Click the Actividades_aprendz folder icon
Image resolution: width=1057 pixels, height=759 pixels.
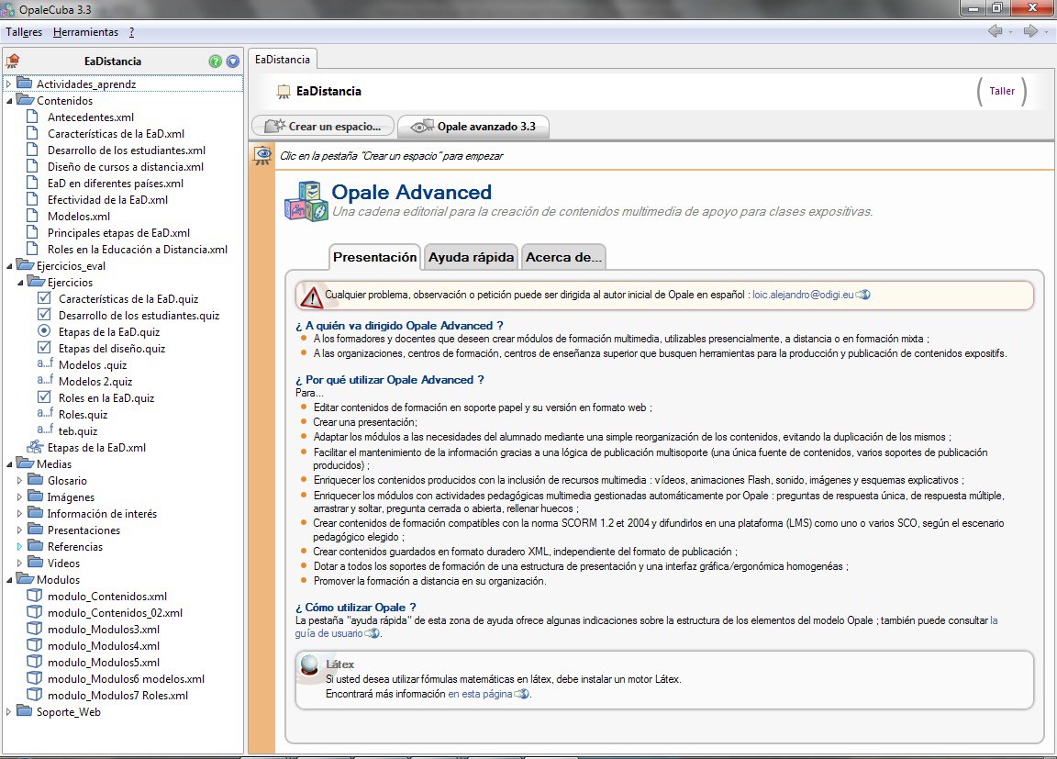[24, 84]
